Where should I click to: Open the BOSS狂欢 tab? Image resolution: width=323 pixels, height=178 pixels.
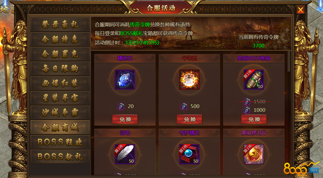pos(60,142)
